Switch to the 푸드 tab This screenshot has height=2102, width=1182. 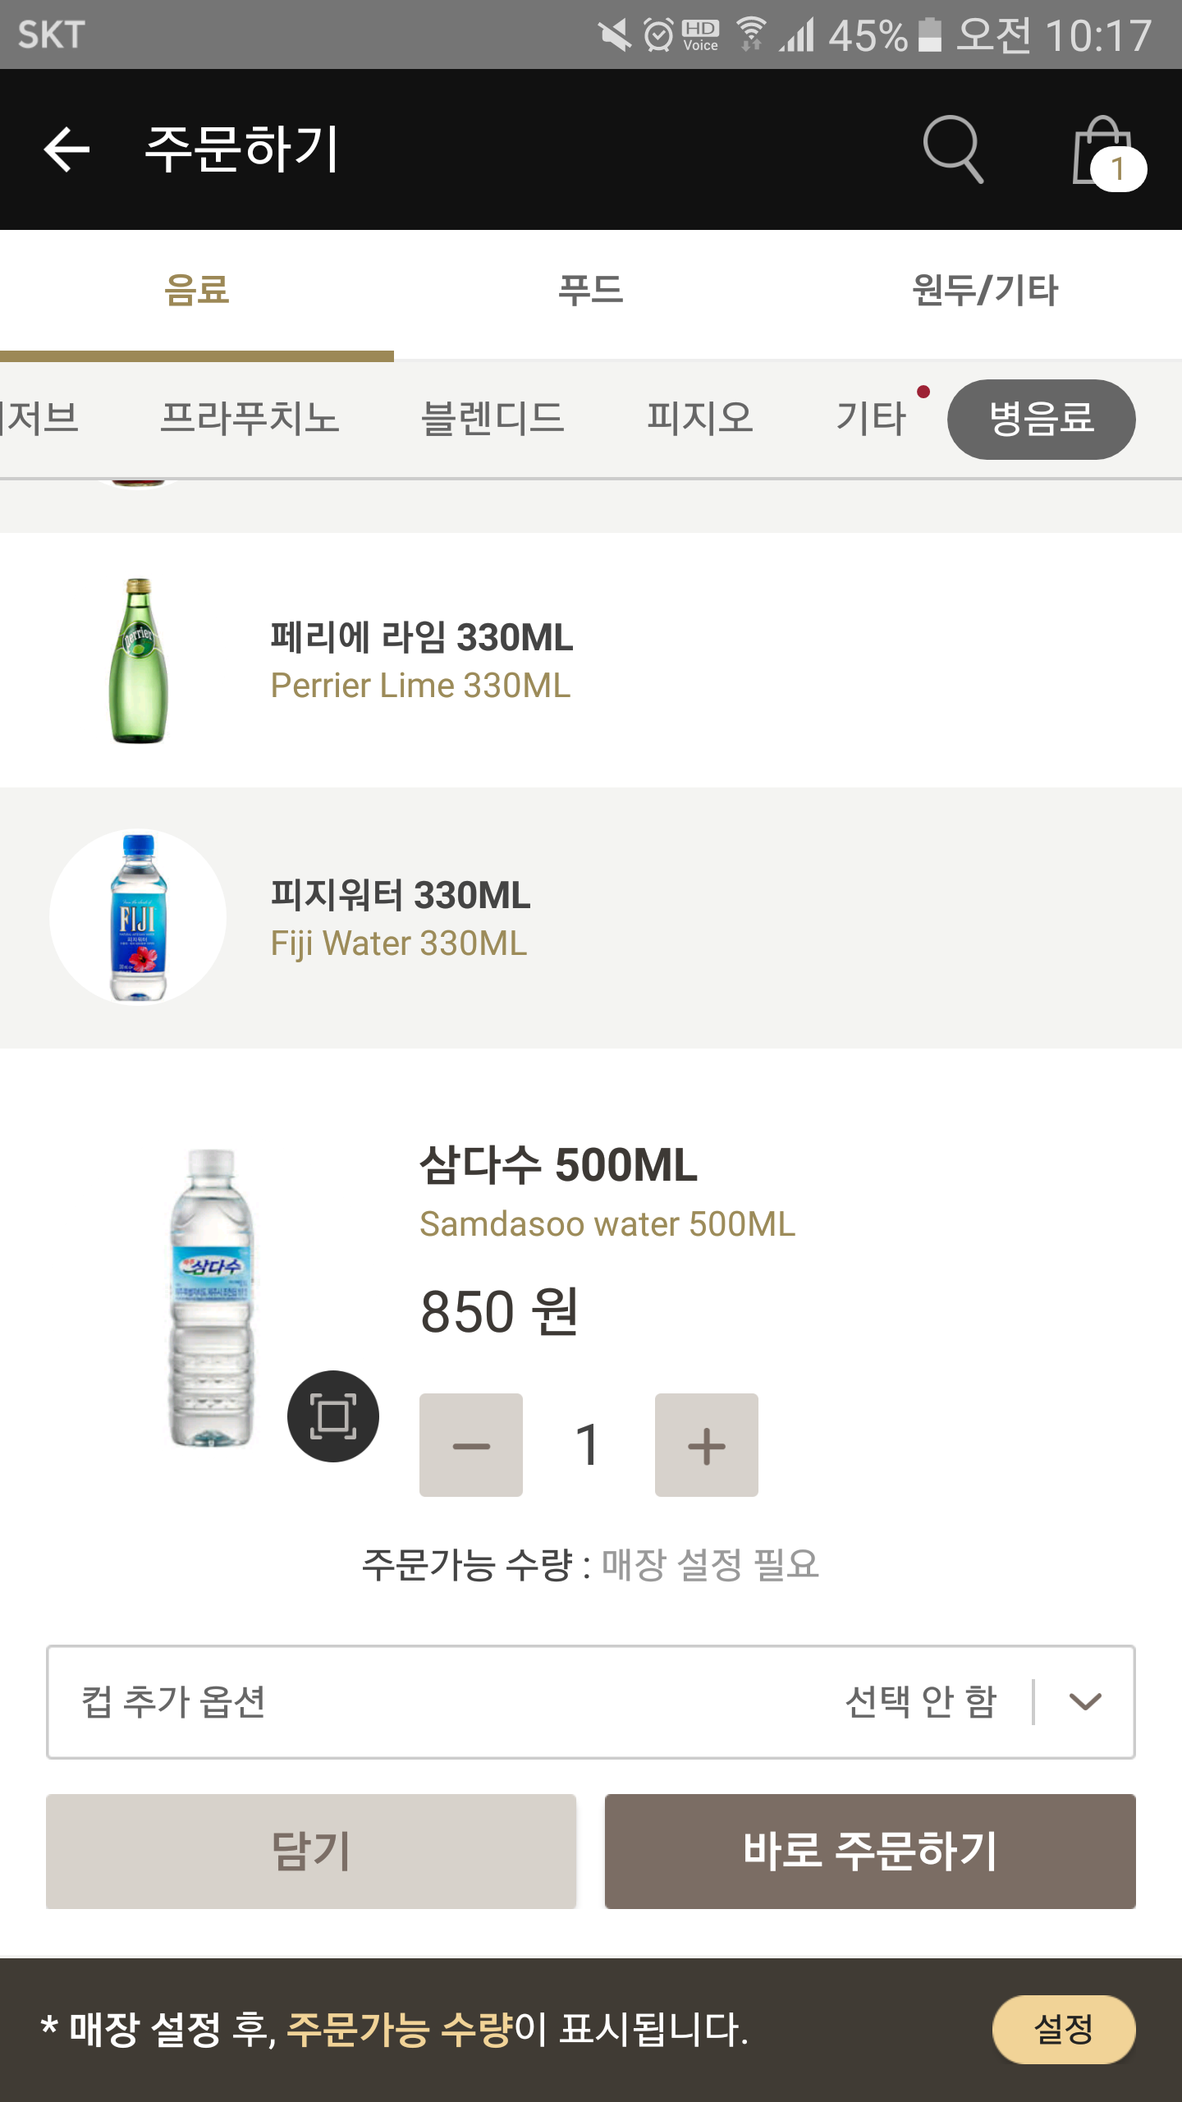[590, 291]
